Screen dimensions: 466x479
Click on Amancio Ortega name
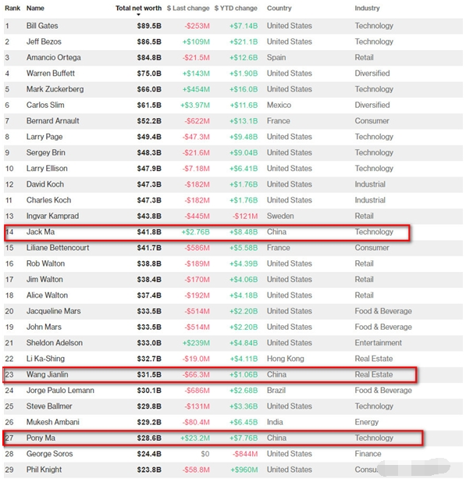[x=53, y=57]
